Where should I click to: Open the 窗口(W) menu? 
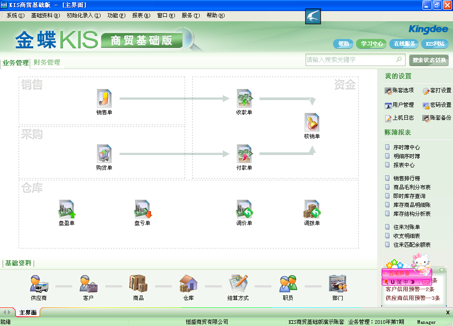click(x=166, y=16)
